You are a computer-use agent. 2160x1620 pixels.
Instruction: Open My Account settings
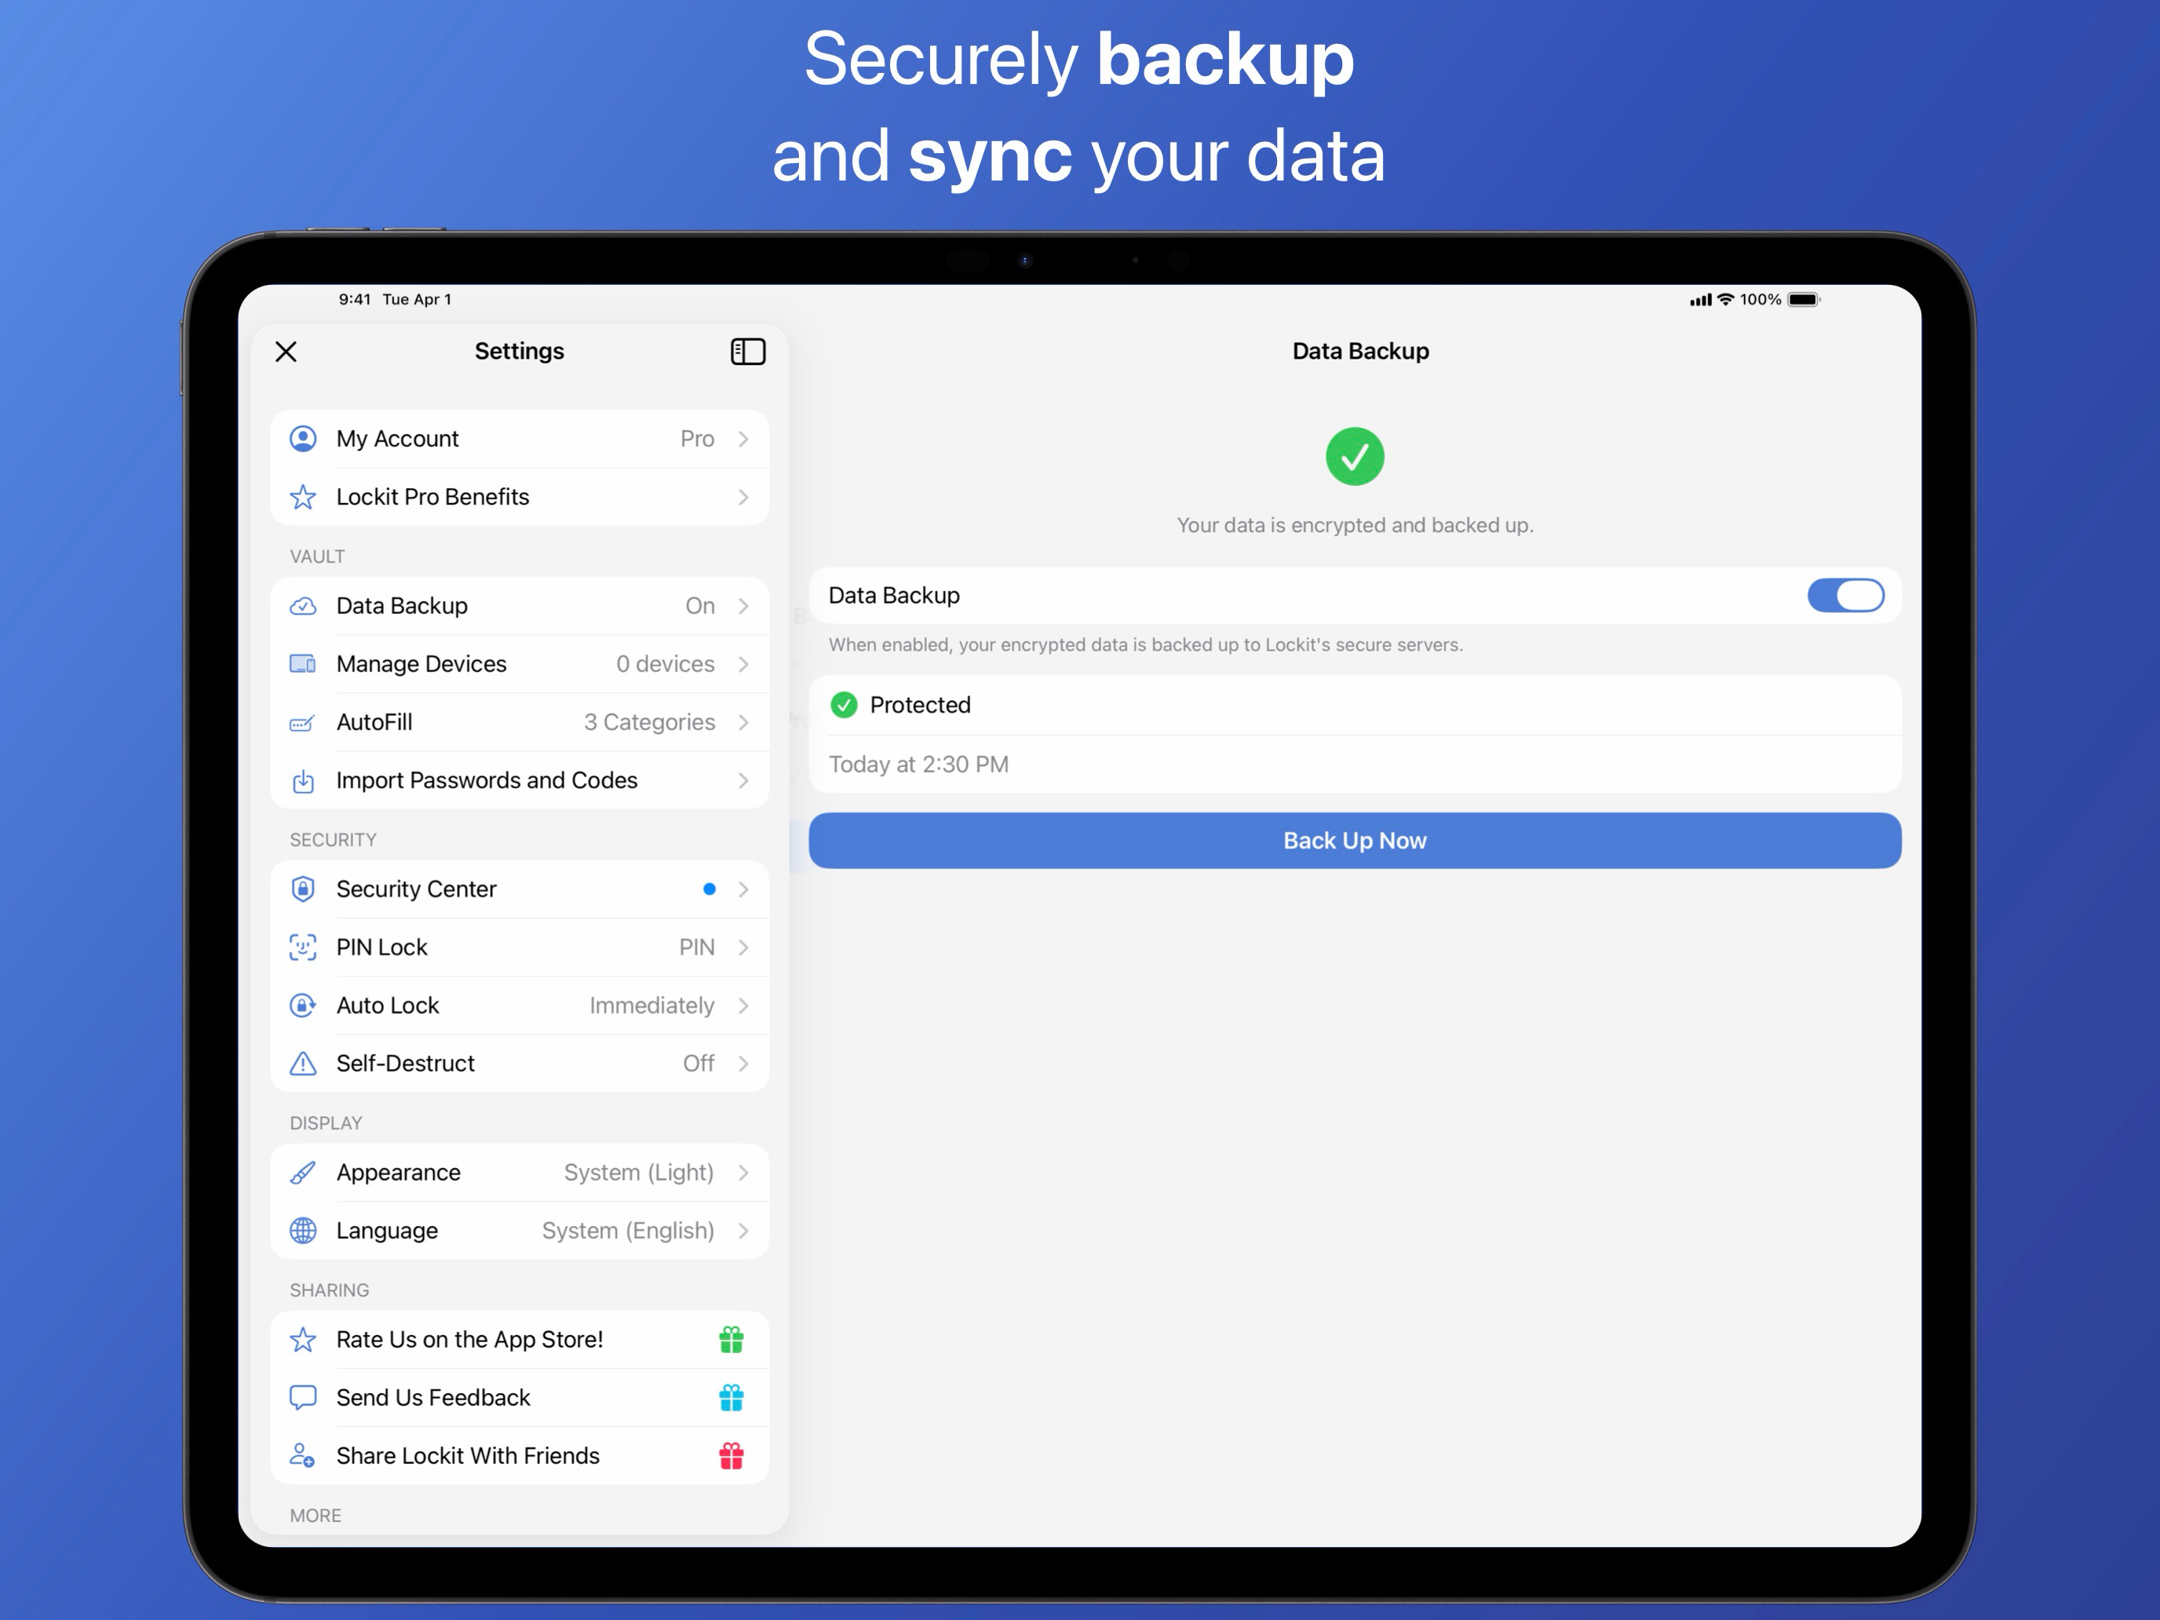coord(520,439)
